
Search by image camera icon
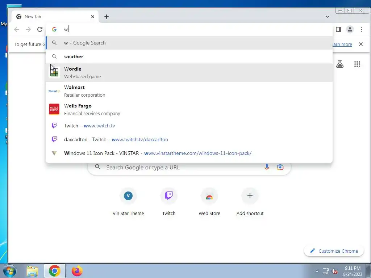(280, 167)
